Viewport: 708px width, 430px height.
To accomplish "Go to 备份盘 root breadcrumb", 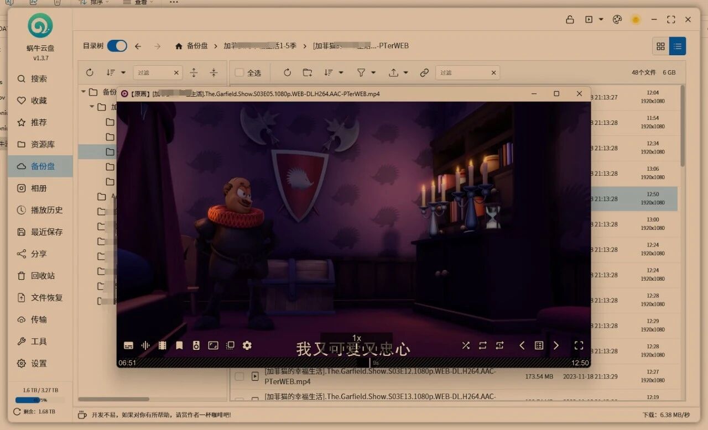I will point(197,46).
